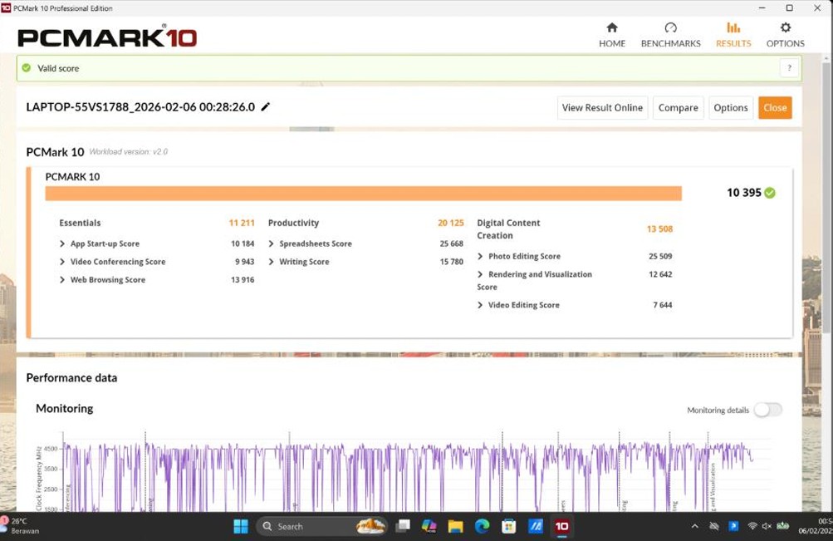This screenshot has width=833, height=541.
Task: Click the blue square tray icon
Action: [733, 527]
